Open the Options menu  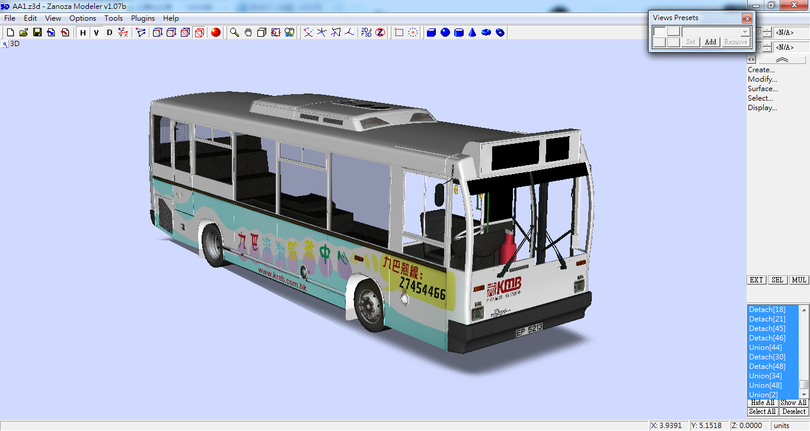coord(82,18)
